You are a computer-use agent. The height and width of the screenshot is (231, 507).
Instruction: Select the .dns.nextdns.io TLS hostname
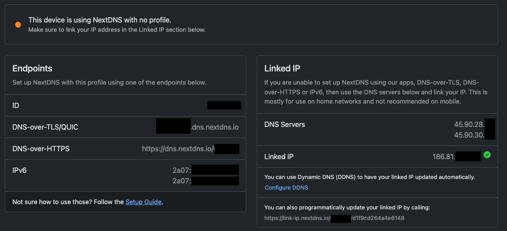(197, 127)
